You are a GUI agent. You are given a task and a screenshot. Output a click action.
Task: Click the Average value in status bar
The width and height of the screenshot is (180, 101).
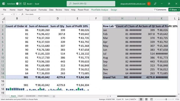pyautogui.click(x=107, y=99)
